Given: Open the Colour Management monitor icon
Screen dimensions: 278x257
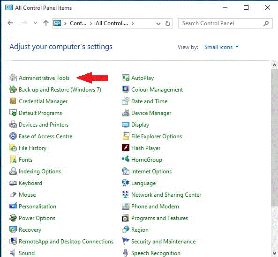Looking at the screenshot, I should 126,89.
